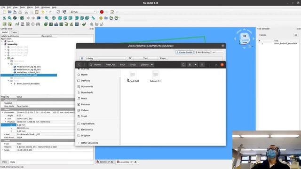Click the Add Existing button
The width and height of the screenshot is (301, 169).
point(203,52)
